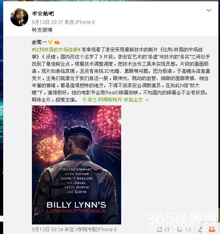Click the upward caret after 收起全文
Viewport: 220px width, 234px height.
coord(147,99)
